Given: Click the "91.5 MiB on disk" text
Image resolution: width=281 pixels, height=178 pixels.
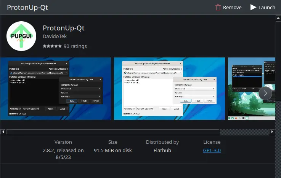Looking at the screenshot, I should click(x=113, y=151).
